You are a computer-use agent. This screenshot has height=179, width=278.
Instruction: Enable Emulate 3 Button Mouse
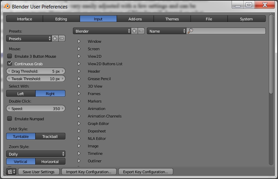9,56
